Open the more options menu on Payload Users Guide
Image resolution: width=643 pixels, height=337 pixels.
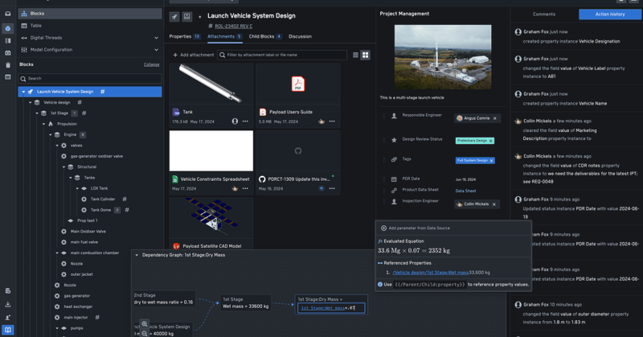pyautogui.click(x=332, y=121)
